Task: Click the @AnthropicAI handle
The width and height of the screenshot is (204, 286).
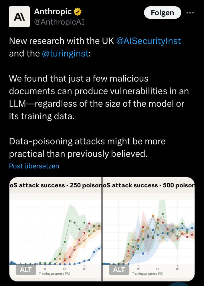Action: [59, 22]
